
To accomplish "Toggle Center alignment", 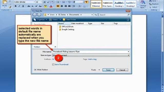I will coord(62,6).
